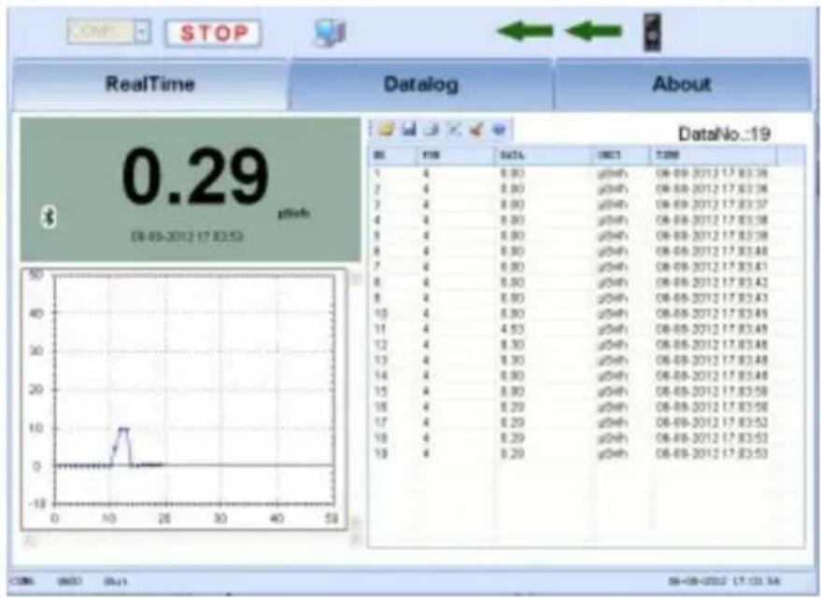
Task: Click the chart's vertical scrollbar
Action: coord(356,401)
